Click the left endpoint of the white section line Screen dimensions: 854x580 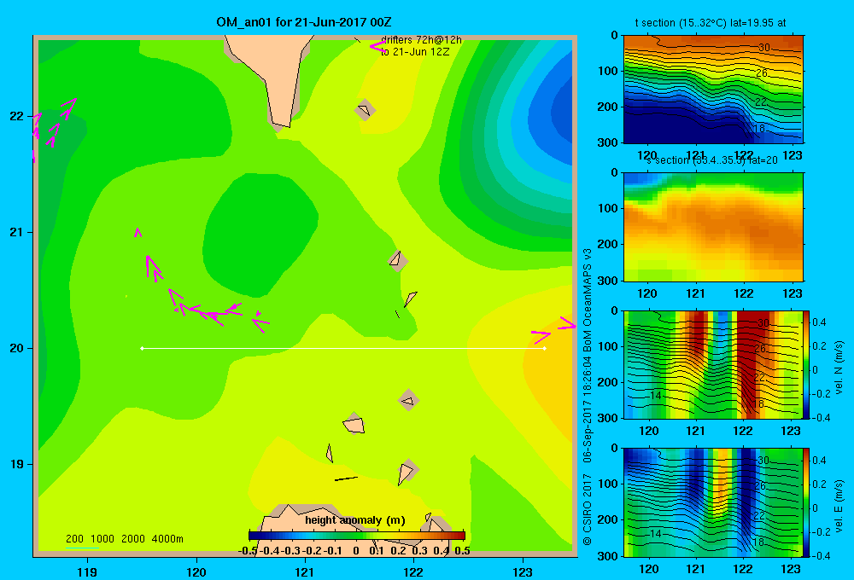click(142, 348)
